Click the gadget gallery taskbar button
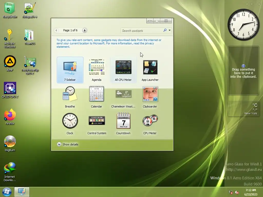 [x=22, y=192]
